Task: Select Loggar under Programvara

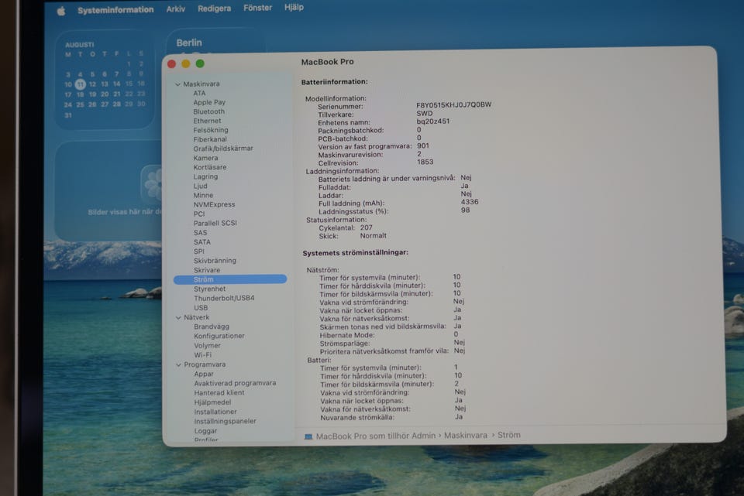Action: click(205, 431)
